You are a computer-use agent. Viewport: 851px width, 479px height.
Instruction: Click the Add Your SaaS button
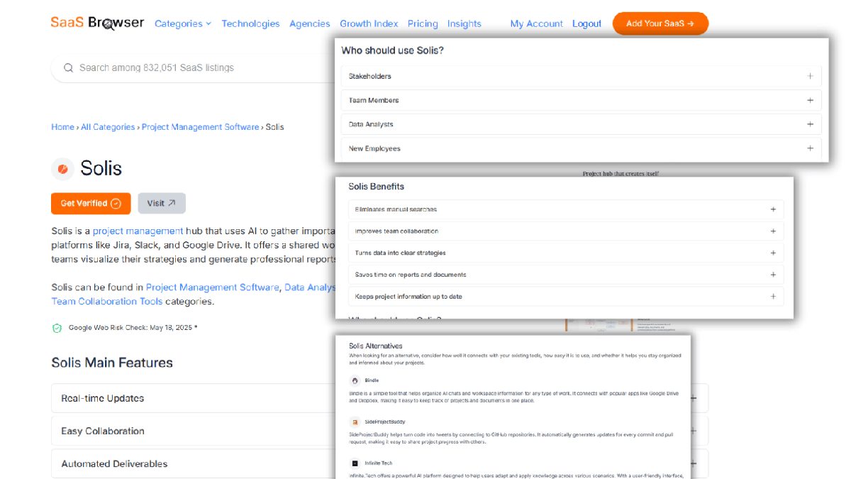pyautogui.click(x=660, y=23)
